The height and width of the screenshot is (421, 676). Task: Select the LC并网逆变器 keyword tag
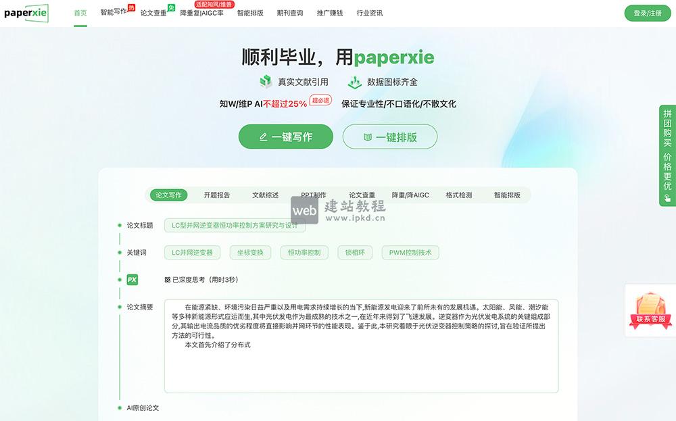pos(192,253)
